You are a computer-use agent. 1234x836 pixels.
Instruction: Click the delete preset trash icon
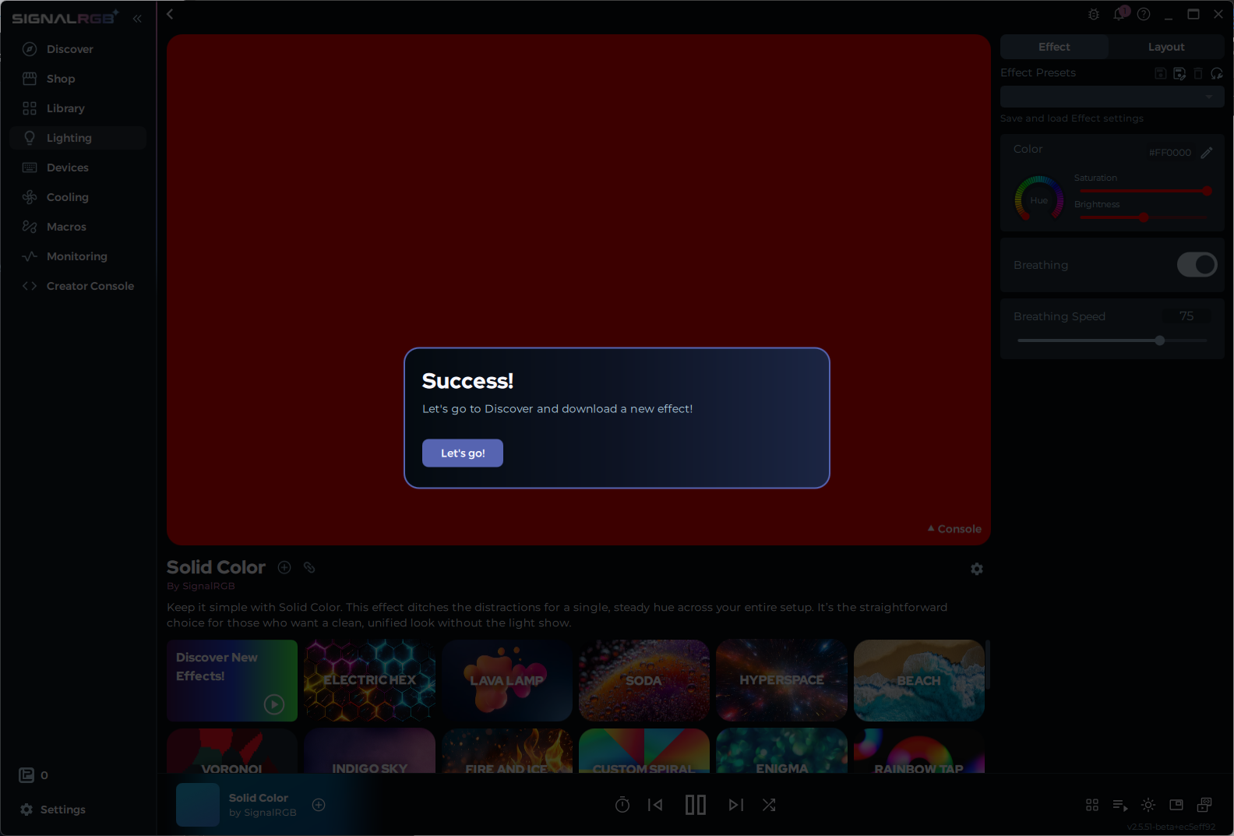pos(1198,73)
